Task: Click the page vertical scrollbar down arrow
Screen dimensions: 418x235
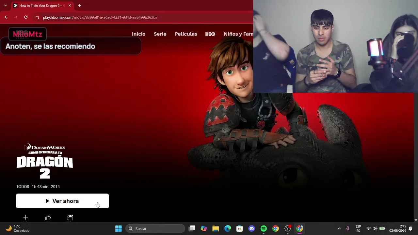Action: tap(416, 220)
